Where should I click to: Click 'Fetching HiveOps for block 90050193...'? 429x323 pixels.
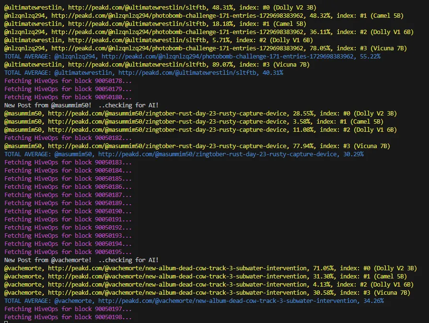point(68,236)
